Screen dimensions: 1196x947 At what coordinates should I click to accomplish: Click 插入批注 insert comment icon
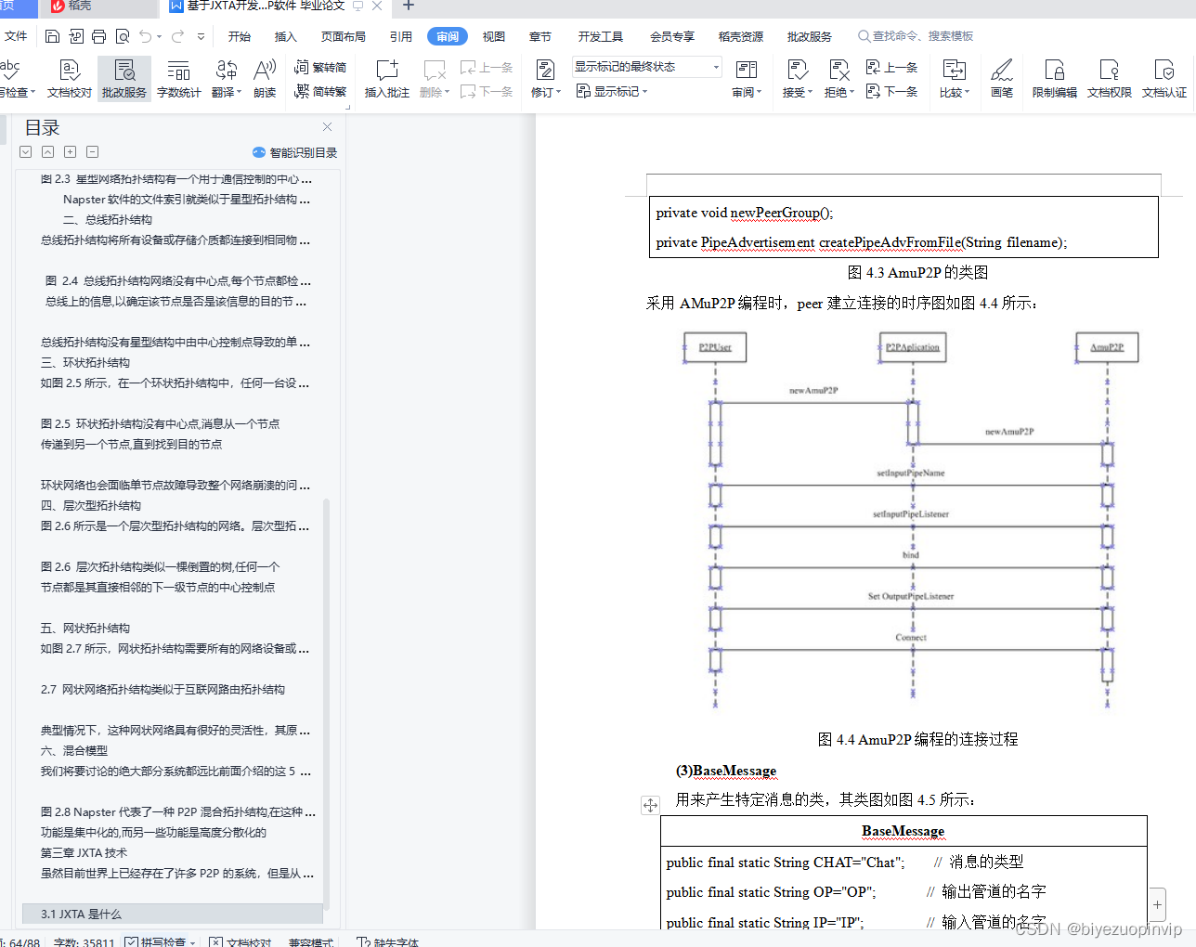click(x=387, y=78)
